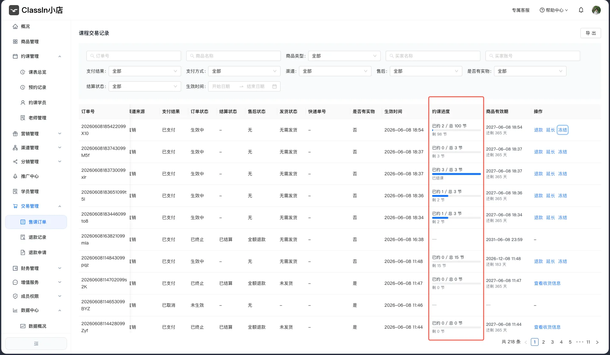This screenshot has height=355, width=610.
Task: Click the 分销管理 share icon
Action: [15, 162]
